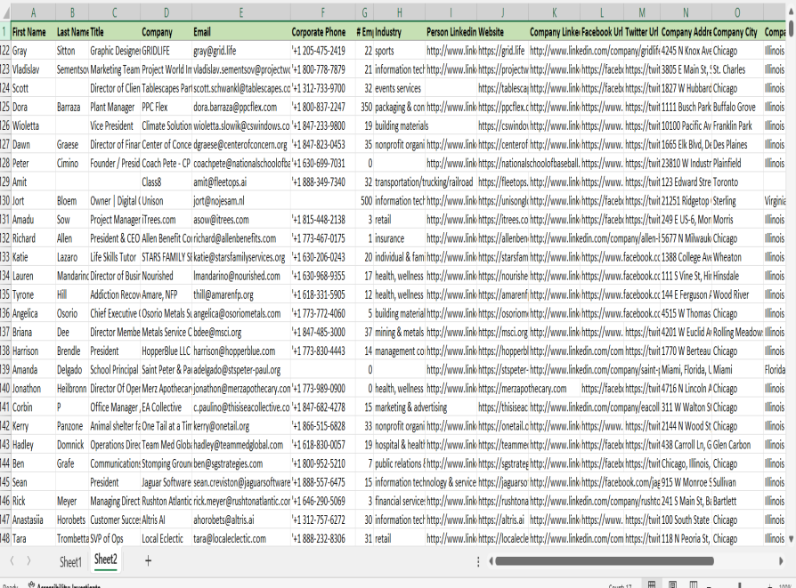This screenshot has width=796, height=588.
Task: Select the 'Life Skills Tutor' cell
Action: point(114,257)
